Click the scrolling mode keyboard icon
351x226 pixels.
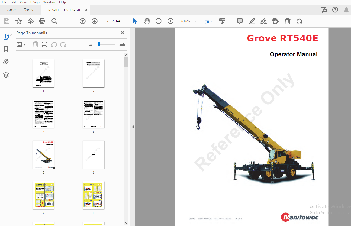(222, 21)
